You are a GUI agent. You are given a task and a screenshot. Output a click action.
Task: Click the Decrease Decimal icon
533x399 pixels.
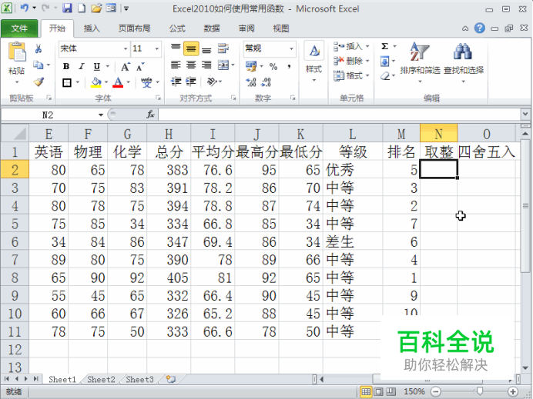[266, 82]
